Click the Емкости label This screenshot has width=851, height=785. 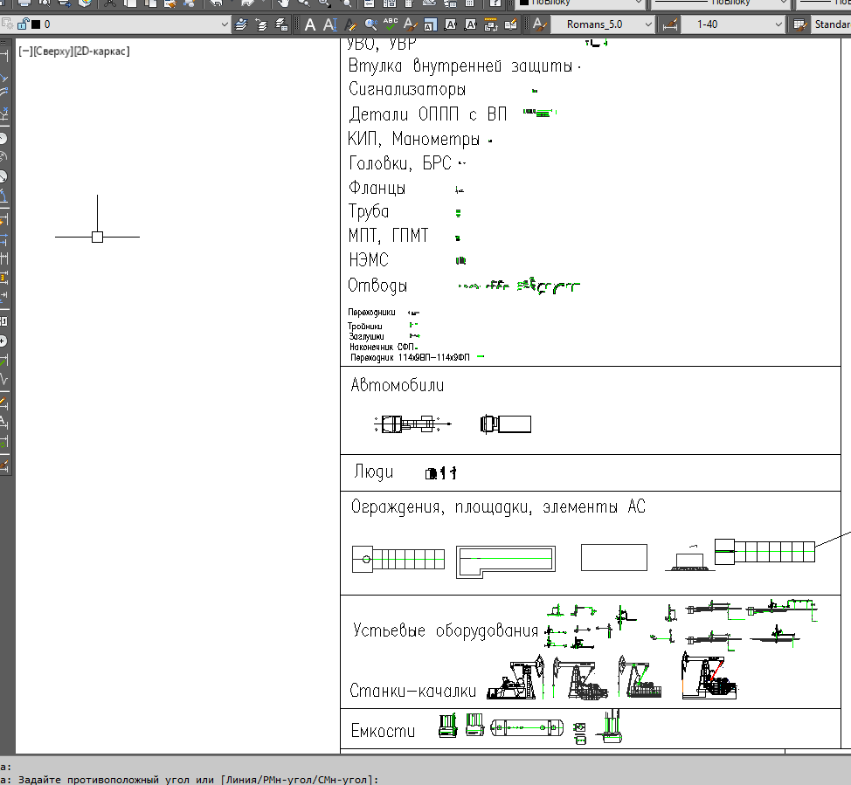(384, 731)
